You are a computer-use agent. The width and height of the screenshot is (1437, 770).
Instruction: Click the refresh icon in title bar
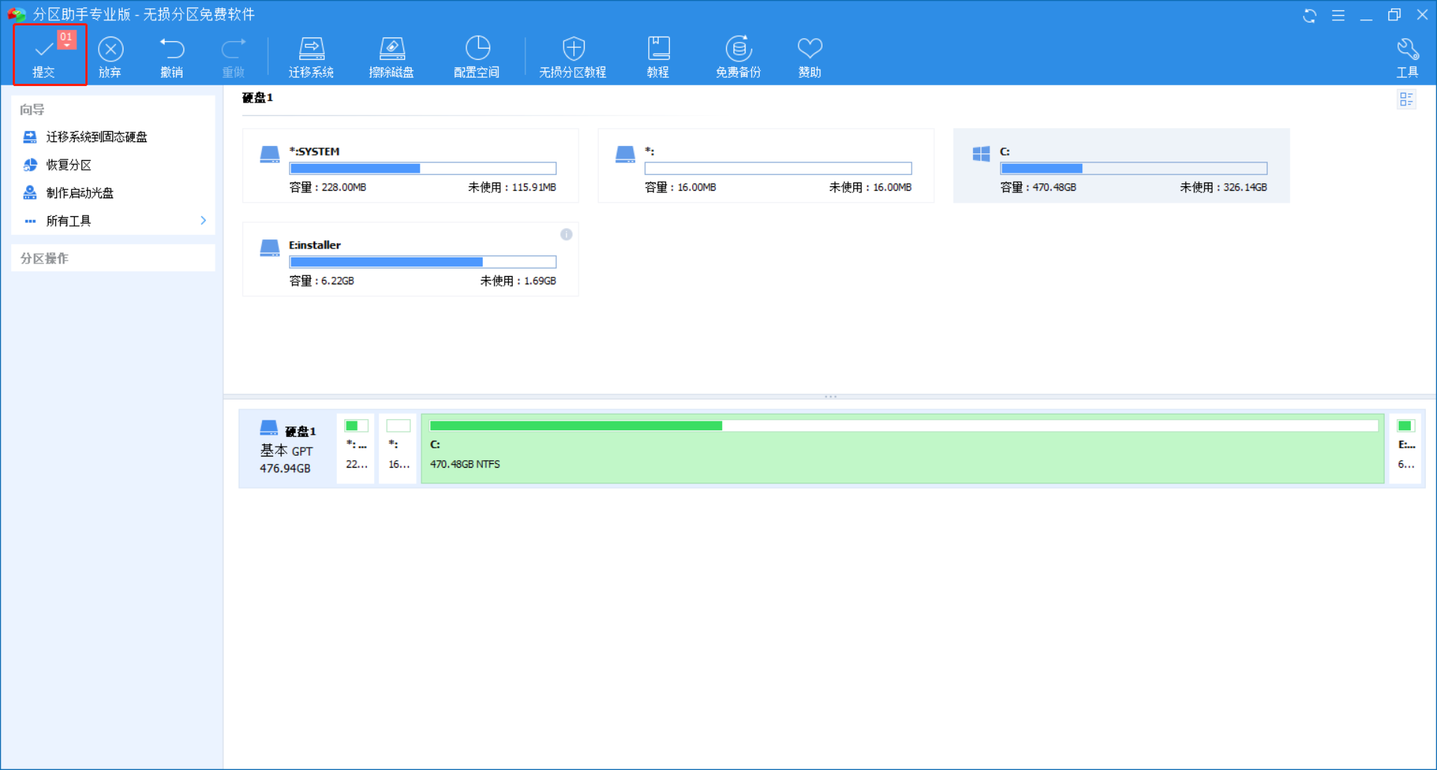coord(1309,16)
